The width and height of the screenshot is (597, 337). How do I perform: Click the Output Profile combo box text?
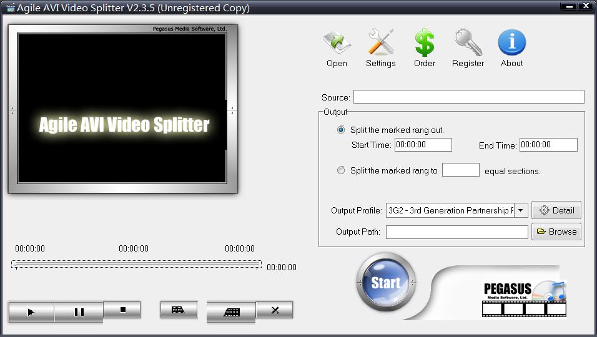coord(450,210)
